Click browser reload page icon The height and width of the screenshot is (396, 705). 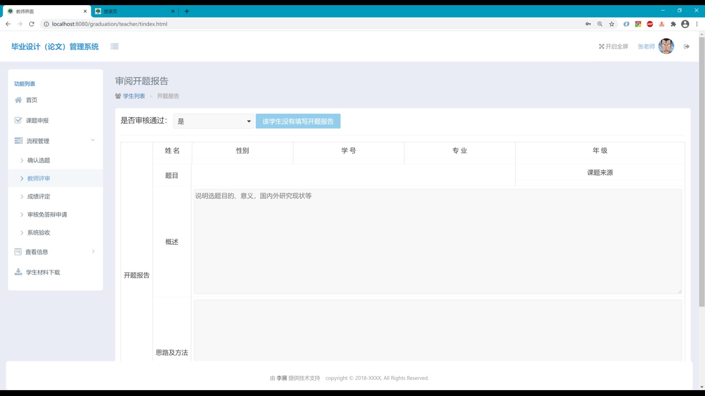click(32, 24)
